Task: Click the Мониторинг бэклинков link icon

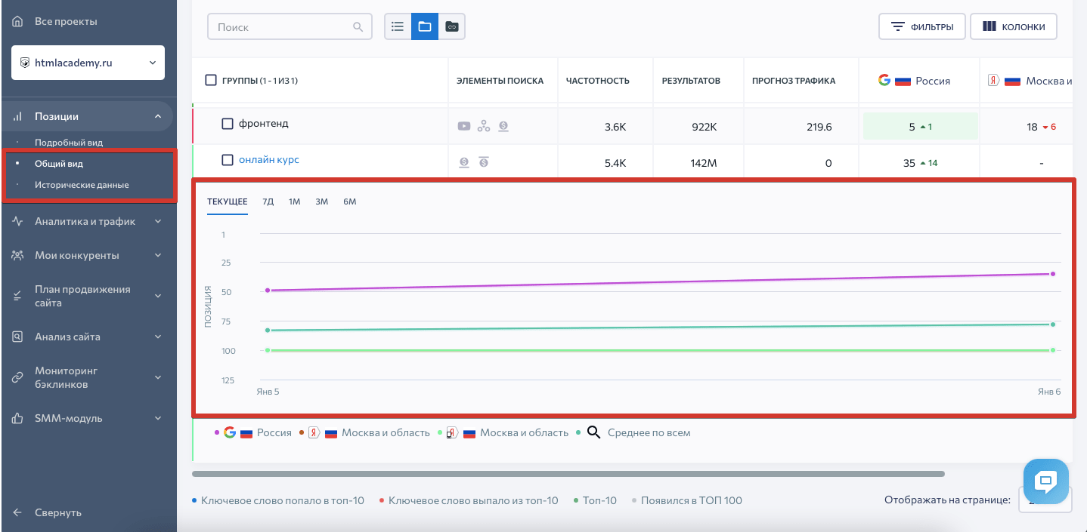Action: (17, 377)
